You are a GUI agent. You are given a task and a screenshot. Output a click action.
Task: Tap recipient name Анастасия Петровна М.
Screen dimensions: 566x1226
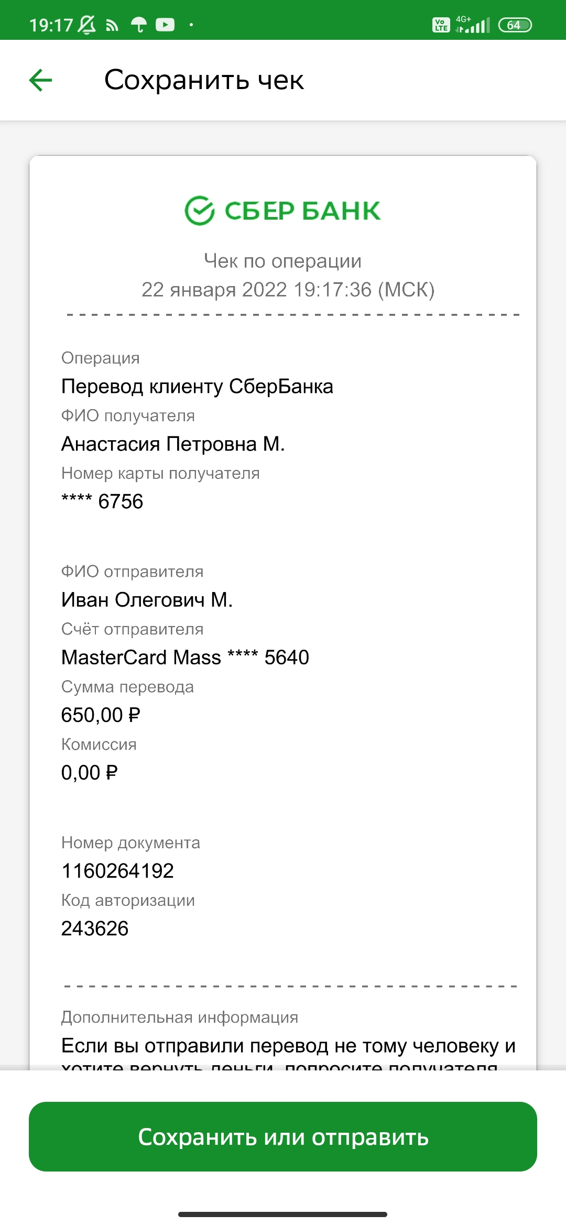pos(173,444)
